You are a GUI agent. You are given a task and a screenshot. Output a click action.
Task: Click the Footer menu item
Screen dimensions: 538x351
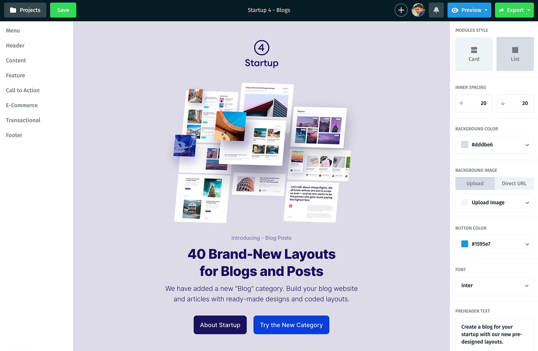[14, 135]
